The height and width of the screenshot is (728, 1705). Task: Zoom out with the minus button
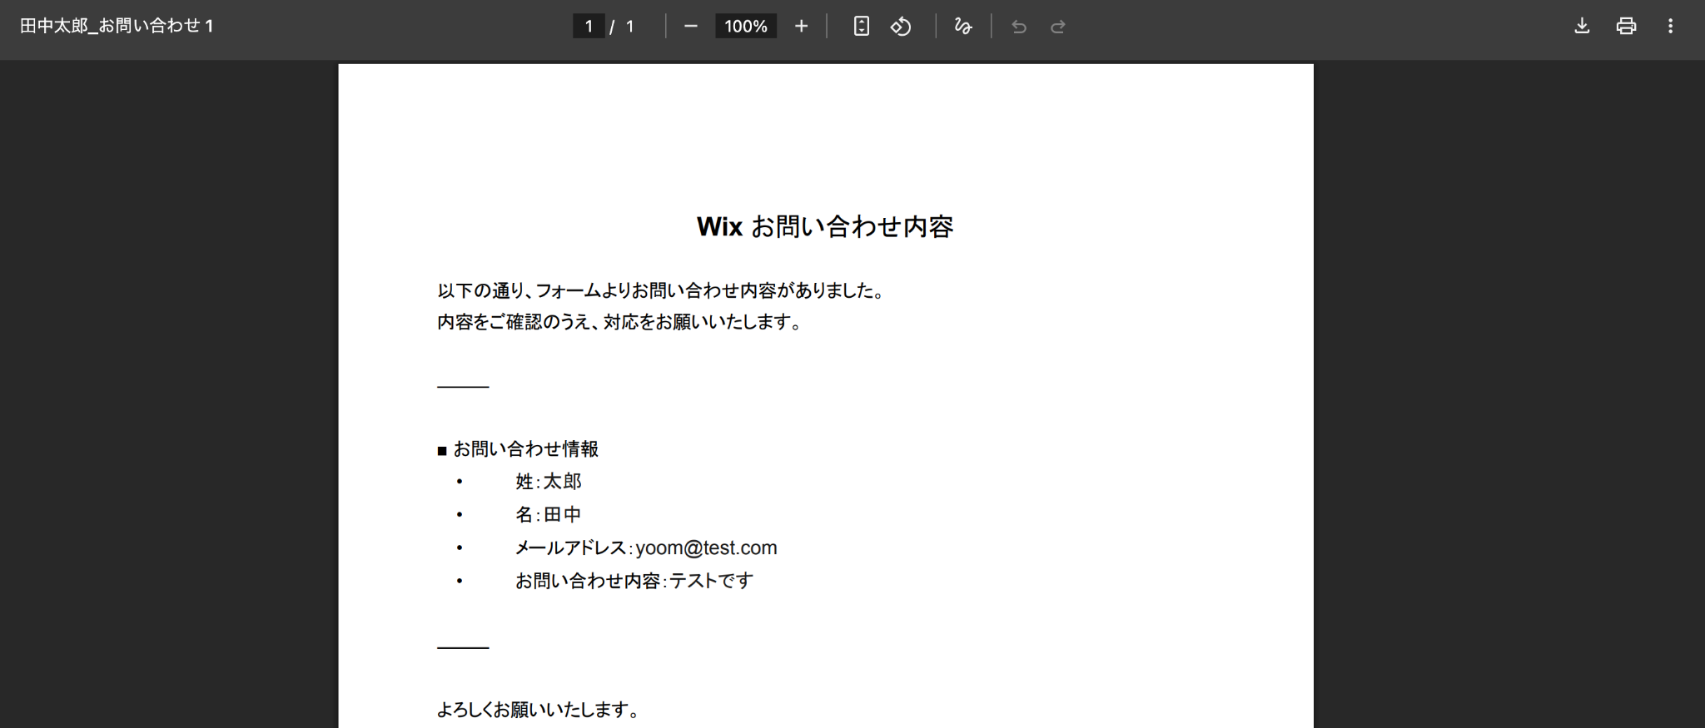point(690,27)
